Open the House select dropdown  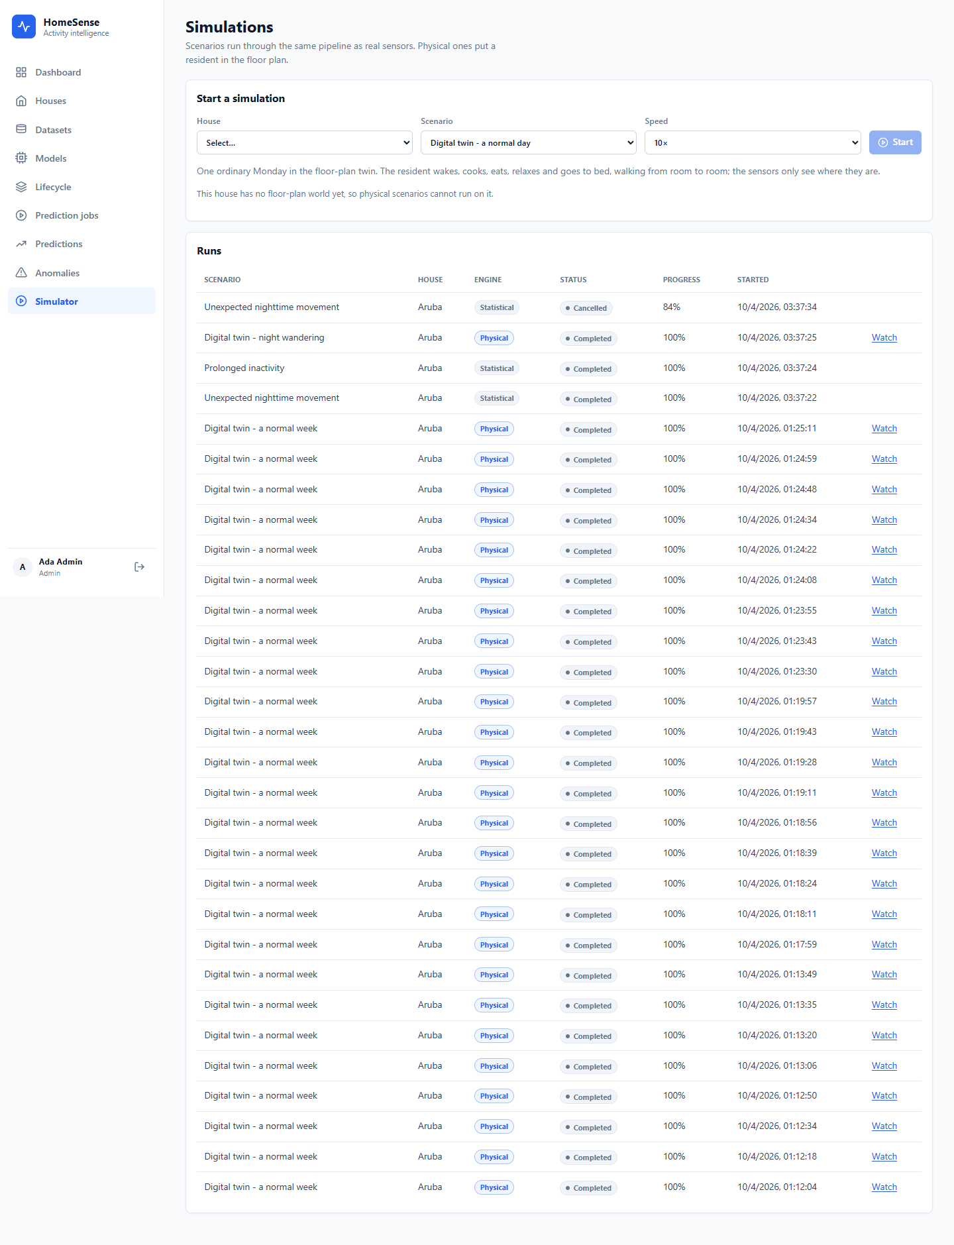(x=305, y=142)
